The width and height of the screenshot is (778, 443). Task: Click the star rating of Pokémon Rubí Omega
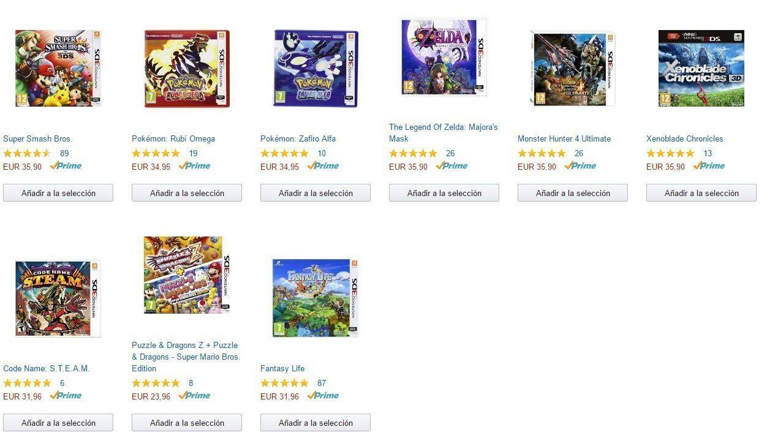[x=156, y=153]
